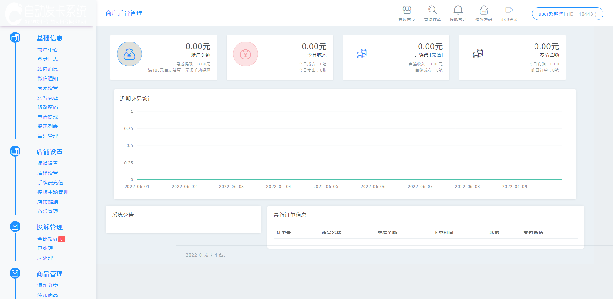This screenshot has width=613, height=299.
Task: Expand the 商品管理 sidebar section
Action: tap(49, 273)
